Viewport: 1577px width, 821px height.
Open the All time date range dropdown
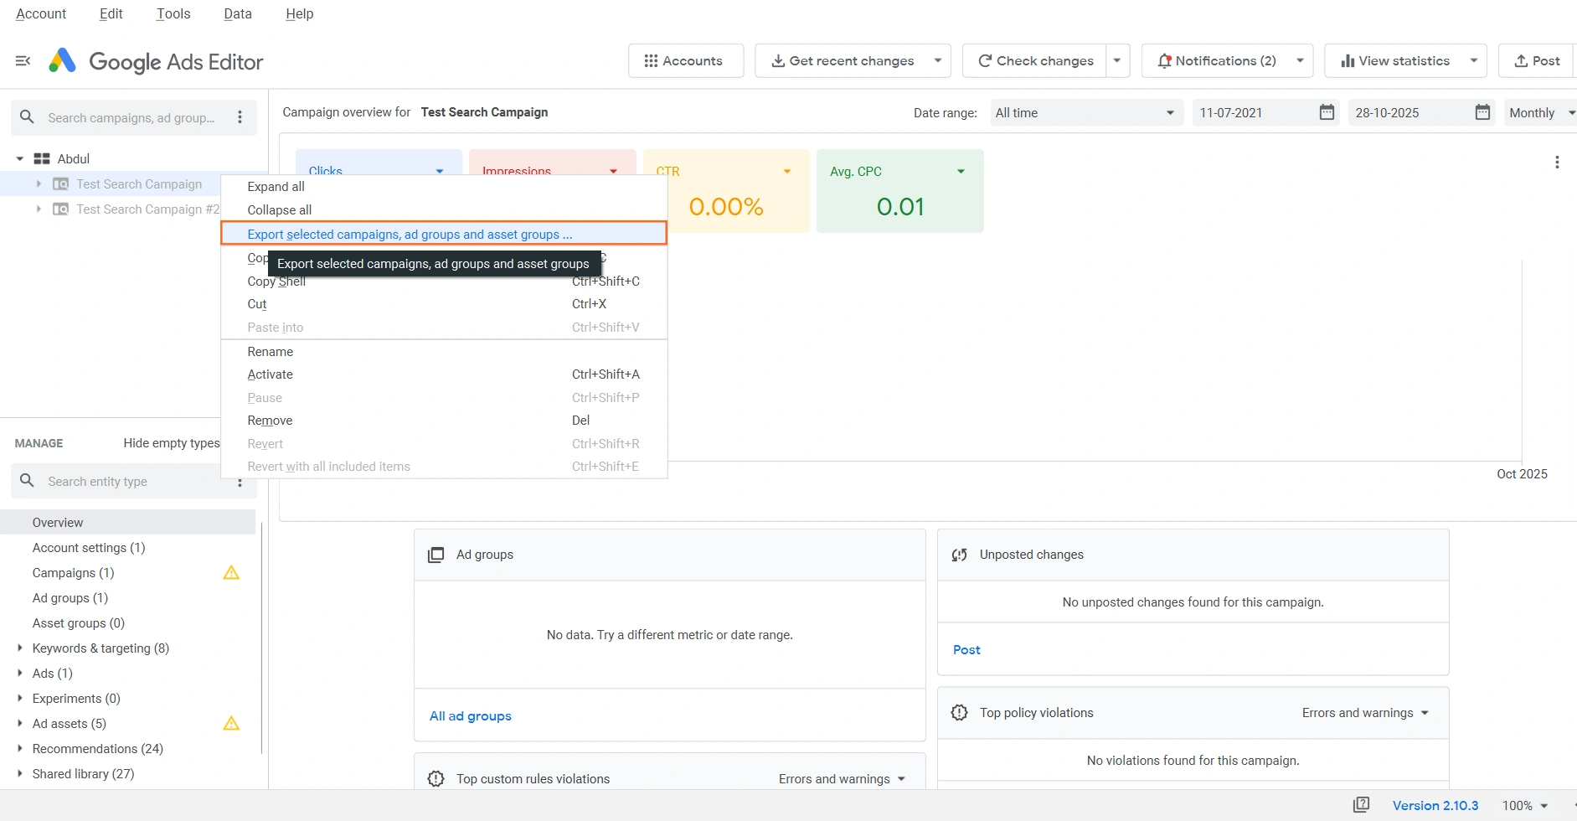[x=1086, y=113]
